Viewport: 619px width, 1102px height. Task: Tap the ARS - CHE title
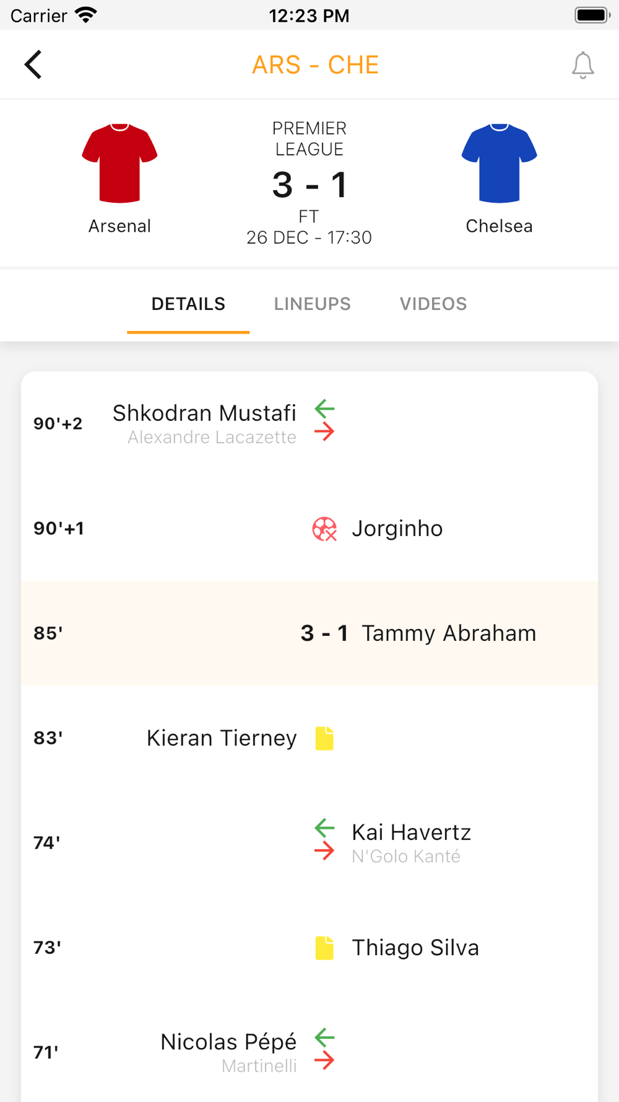[x=315, y=65]
